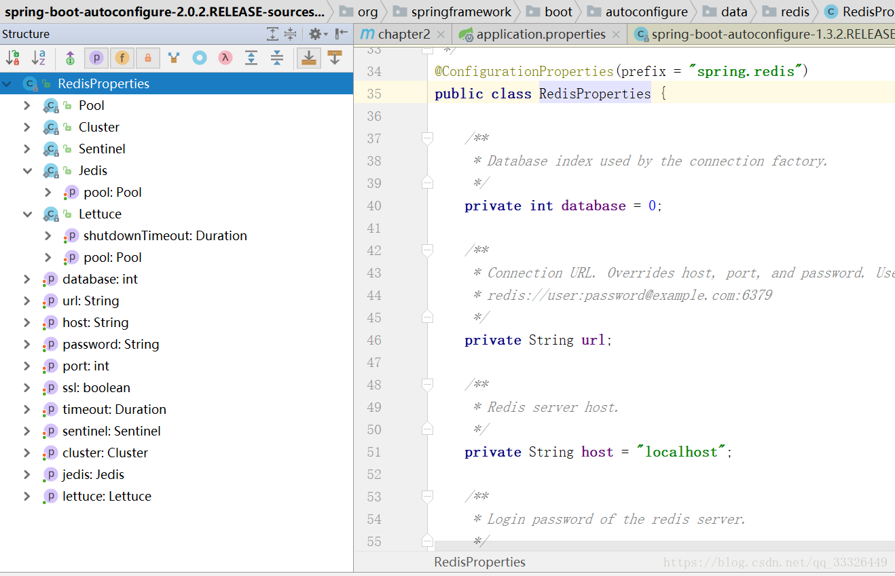Open the Structure view settings gear
The width and height of the screenshot is (895, 576).
316,34
